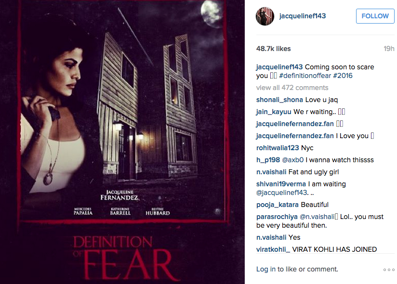Open h_p198 commenter profile
The width and height of the screenshot is (397, 284).
268,160
